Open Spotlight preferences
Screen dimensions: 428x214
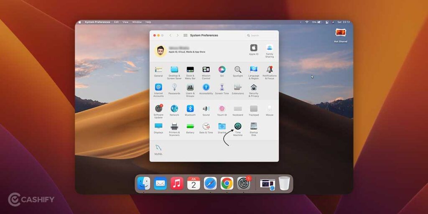tap(238, 72)
